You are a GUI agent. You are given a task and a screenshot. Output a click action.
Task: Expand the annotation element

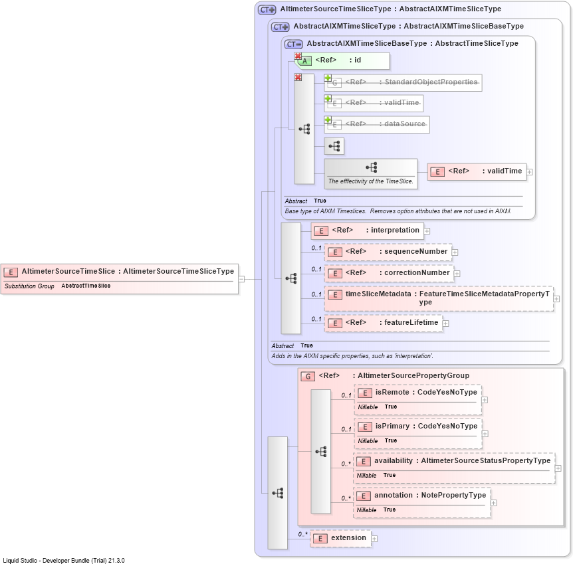[x=493, y=503]
